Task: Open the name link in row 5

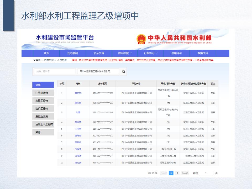Action: (x=78, y=129)
